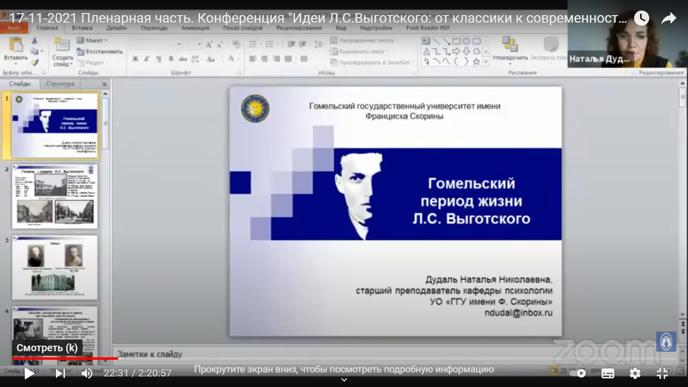Viewport: 688px width, 387px height.
Task: Open the change case Aa dropdown
Action: click(212, 59)
